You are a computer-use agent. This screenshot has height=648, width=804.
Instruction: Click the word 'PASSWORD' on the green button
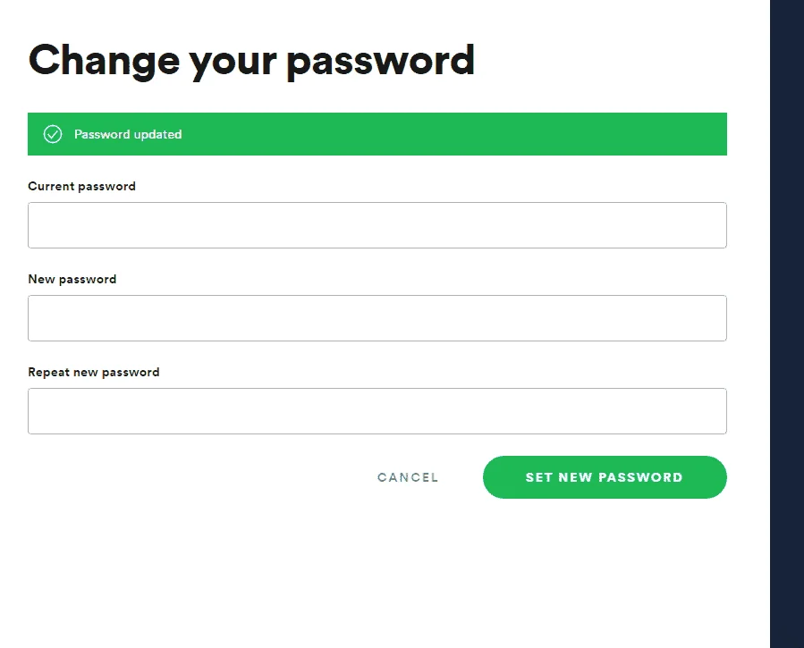pos(640,477)
